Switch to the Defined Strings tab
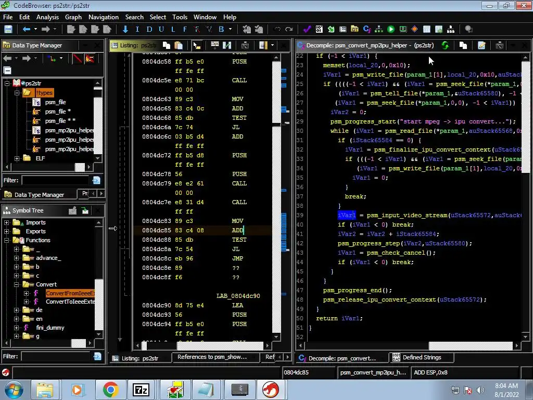533x400 pixels. pos(422,357)
